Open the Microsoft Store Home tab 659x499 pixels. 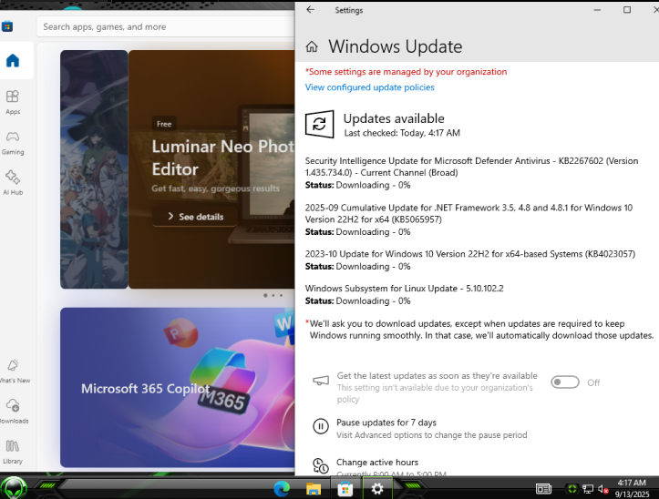(13, 61)
